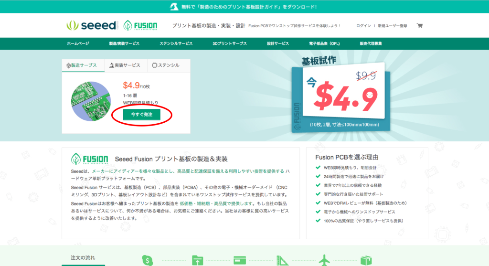Screen dimensions: 489x266
Task: Go to 設計サービス in the navigation bar
Action: tap(278, 43)
